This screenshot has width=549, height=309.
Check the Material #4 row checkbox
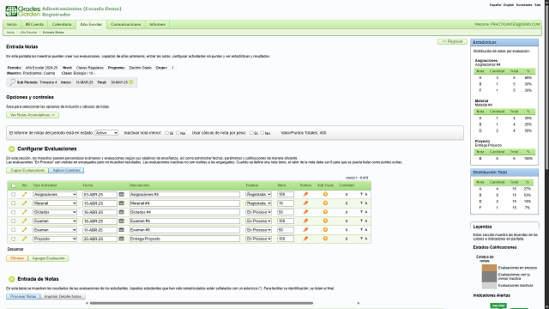click(x=14, y=203)
